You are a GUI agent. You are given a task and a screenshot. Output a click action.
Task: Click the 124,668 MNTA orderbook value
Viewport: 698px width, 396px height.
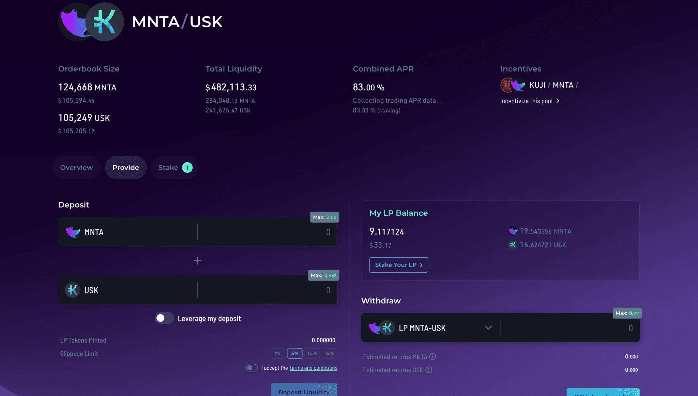click(x=87, y=88)
